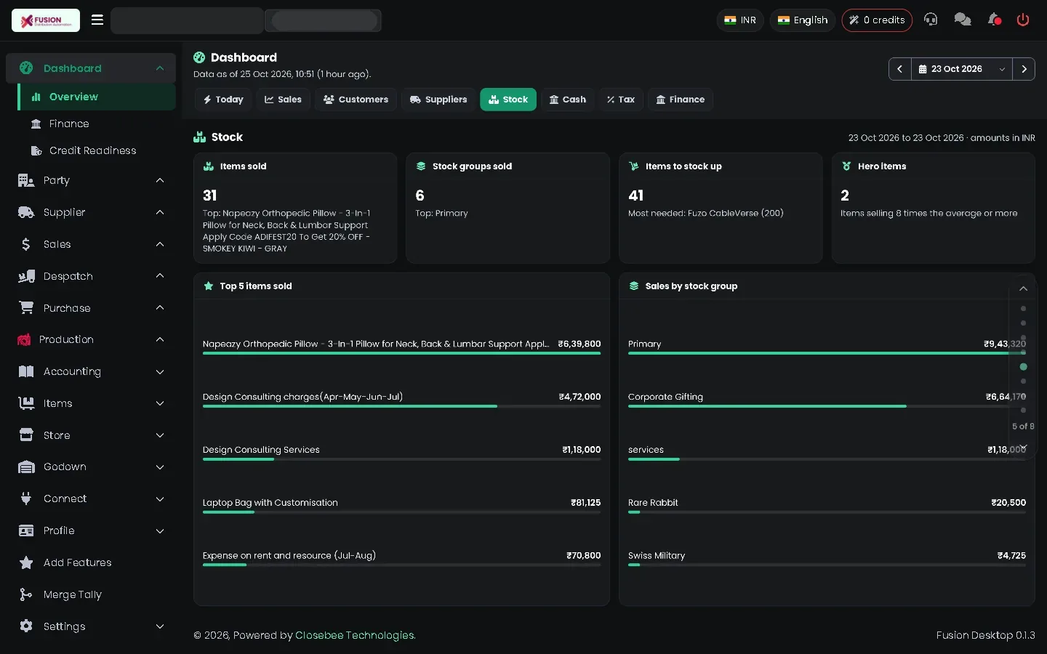The image size is (1047, 654).
Task: Click the Stock groups sold card
Action: (508, 208)
